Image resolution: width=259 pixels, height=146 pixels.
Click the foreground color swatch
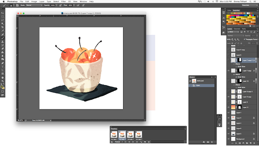click(x=2, y=87)
